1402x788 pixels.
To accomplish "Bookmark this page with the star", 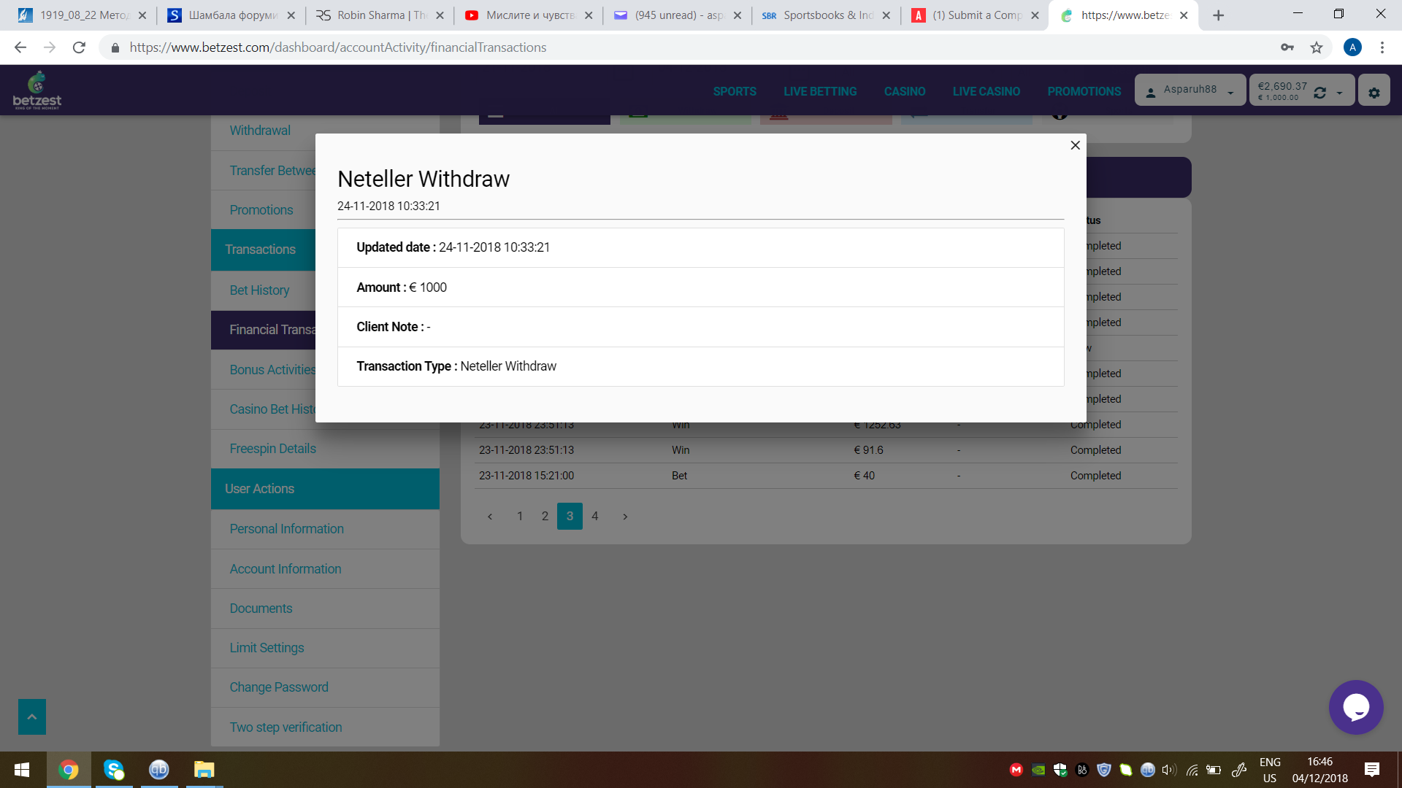I will pyautogui.click(x=1317, y=47).
